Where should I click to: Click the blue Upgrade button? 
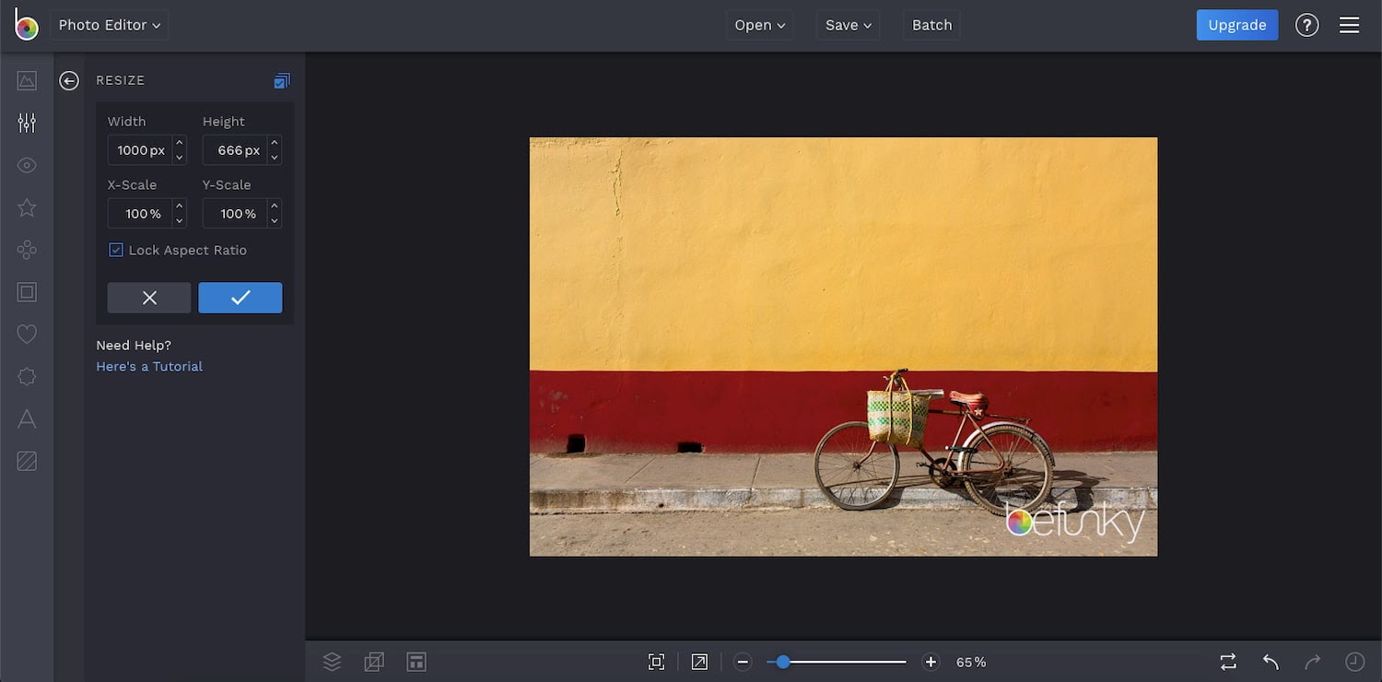1236,26
